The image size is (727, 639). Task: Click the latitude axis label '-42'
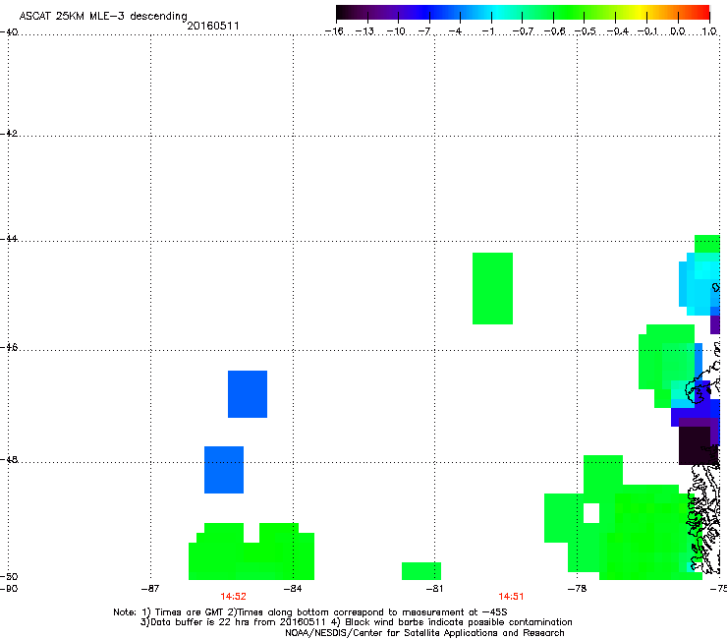pos(9,133)
